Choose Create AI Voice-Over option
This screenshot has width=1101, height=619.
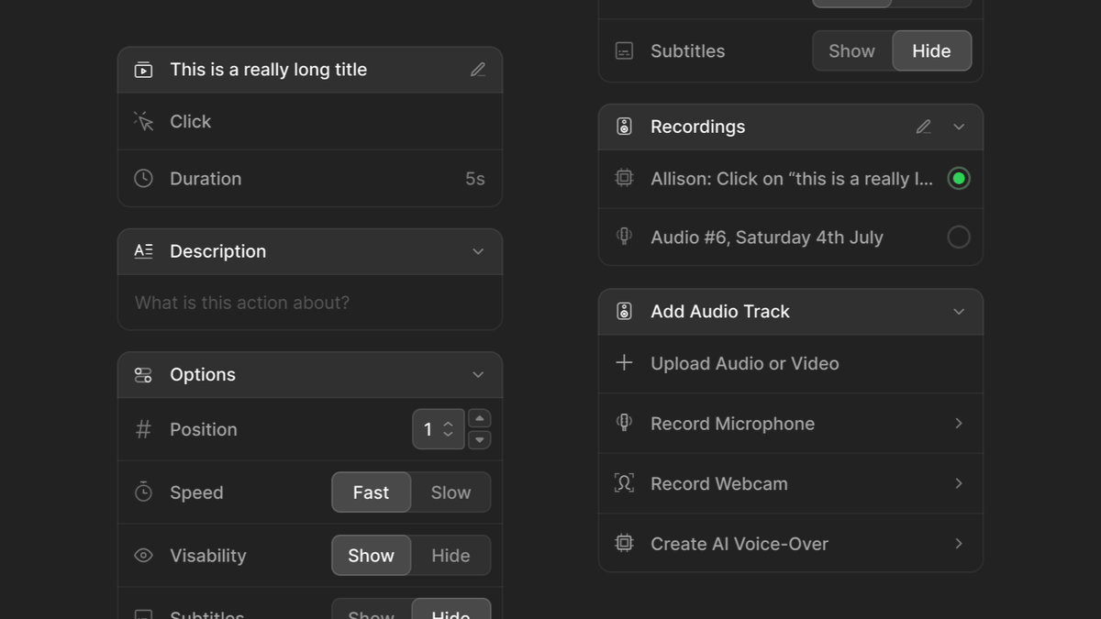pyautogui.click(x=791, y=543)
